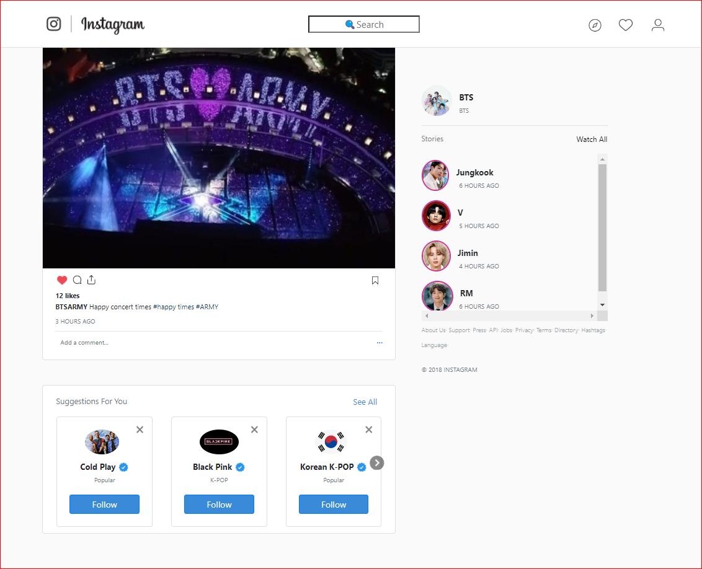Unlike the post by clicking the red heart
702x569 pixels.
pyautogui.click(x=62, y=280)
